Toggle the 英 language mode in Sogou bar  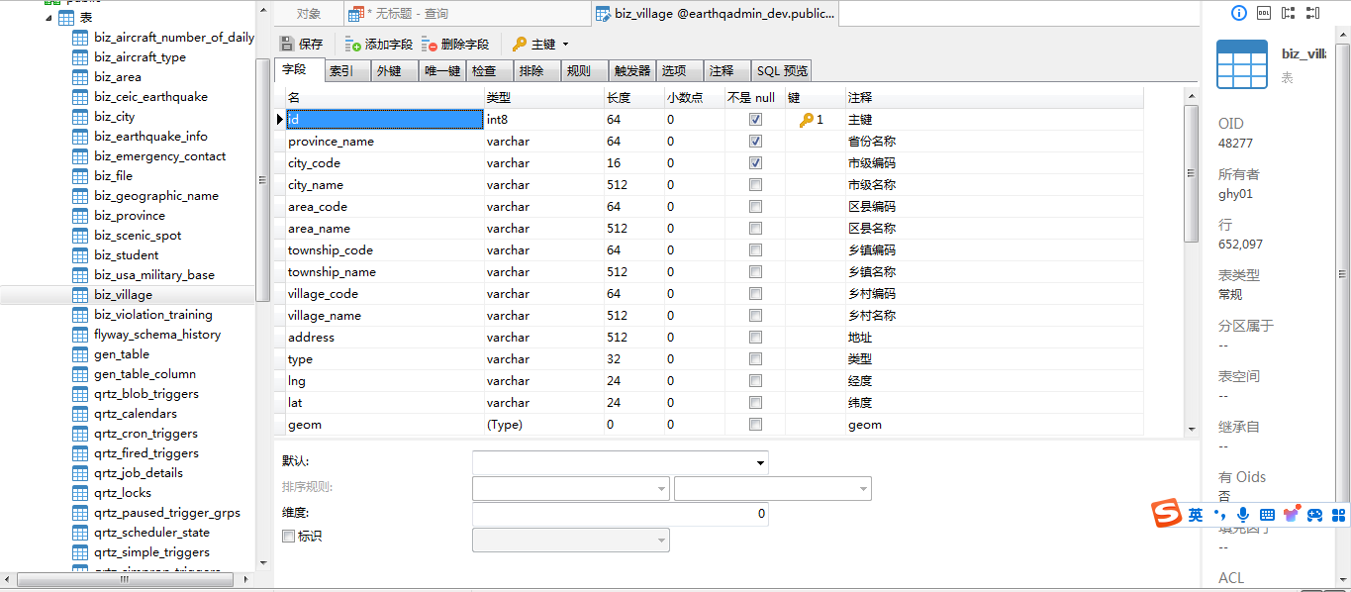[x=1196, y=515]
